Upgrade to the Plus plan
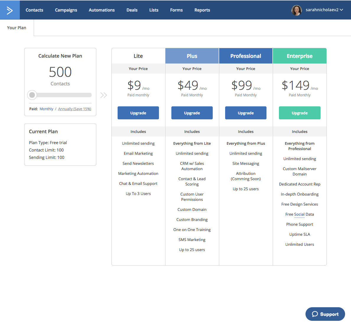 (x=192, y=113)
